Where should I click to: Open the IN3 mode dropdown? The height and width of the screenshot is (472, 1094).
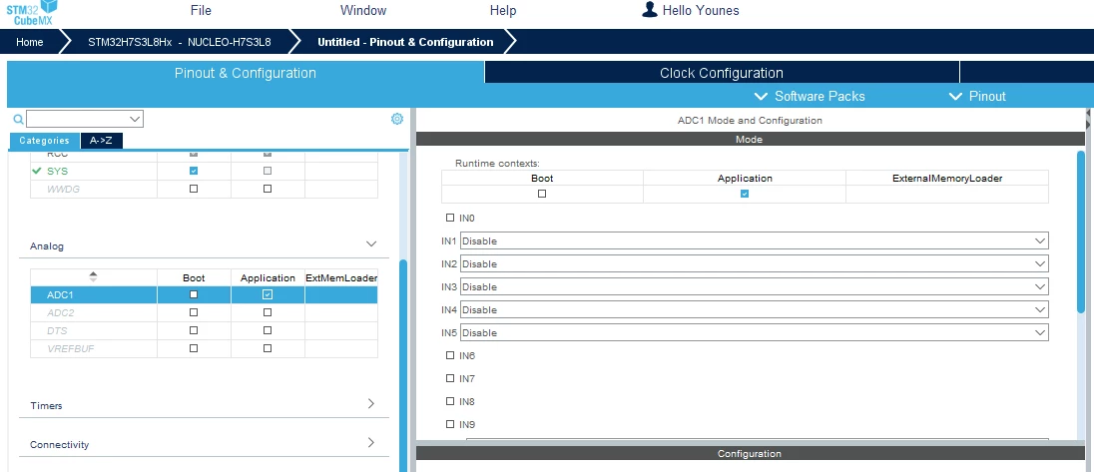click(x=755, y=286)
